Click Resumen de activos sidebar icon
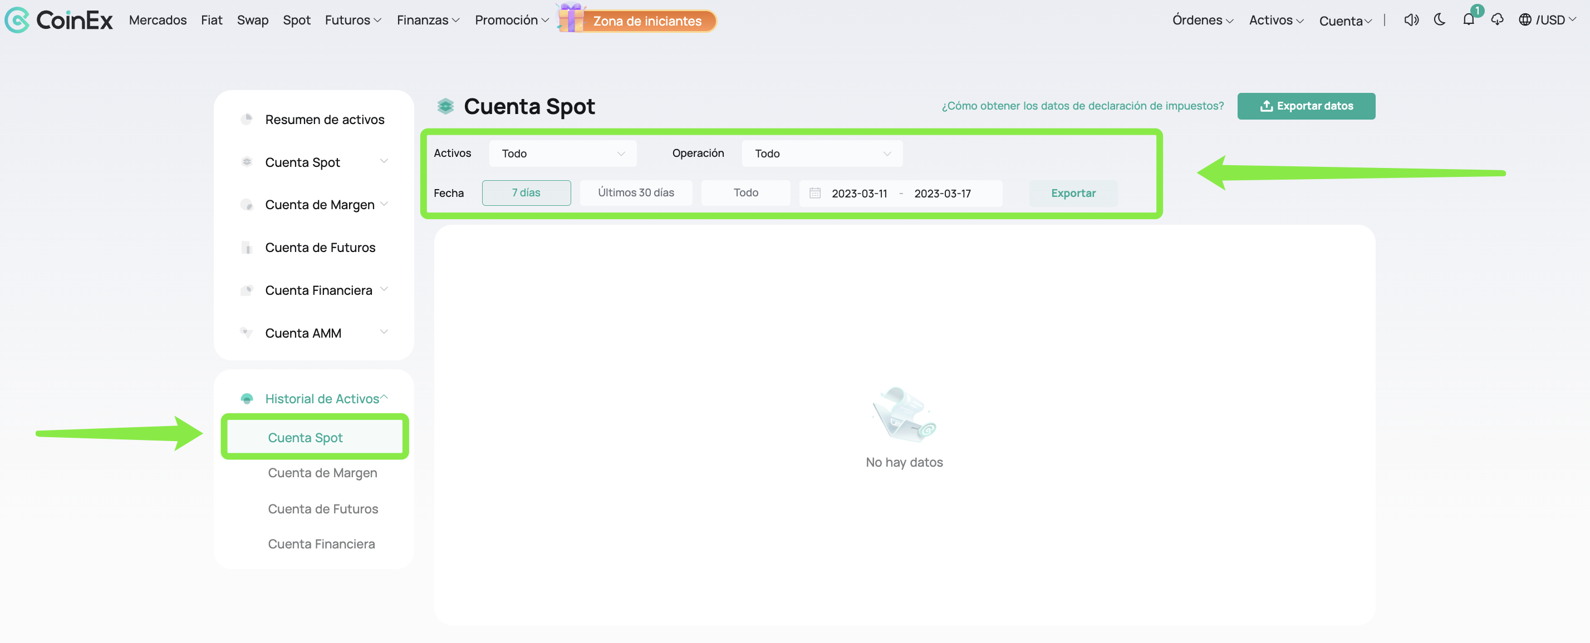This screenshot has width=1590, height=643. click(x=247, y=119)
